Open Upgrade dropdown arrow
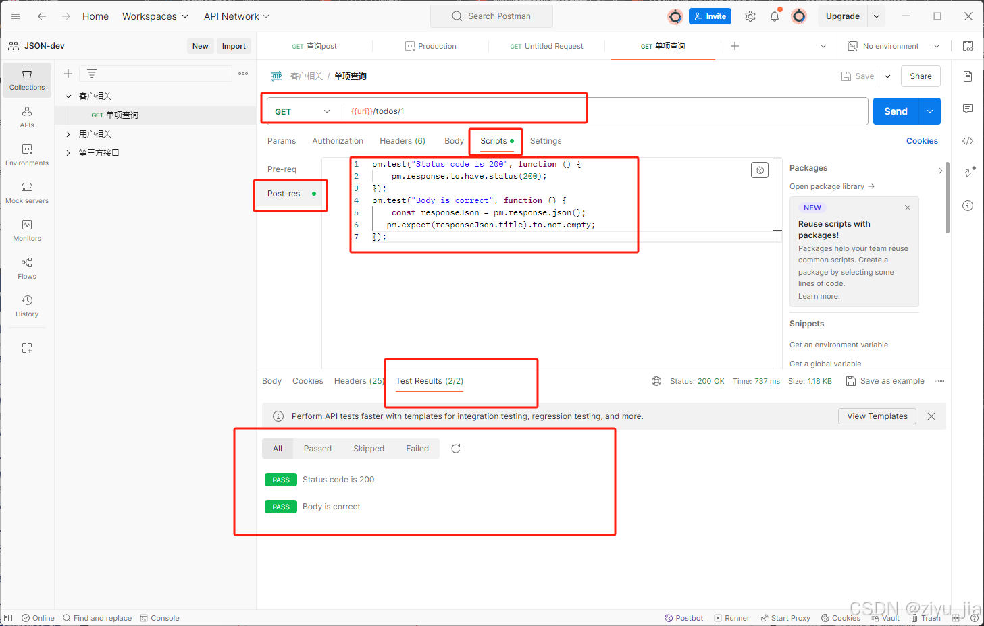Screen dimensions: 984x626 [x=877, y=16]
